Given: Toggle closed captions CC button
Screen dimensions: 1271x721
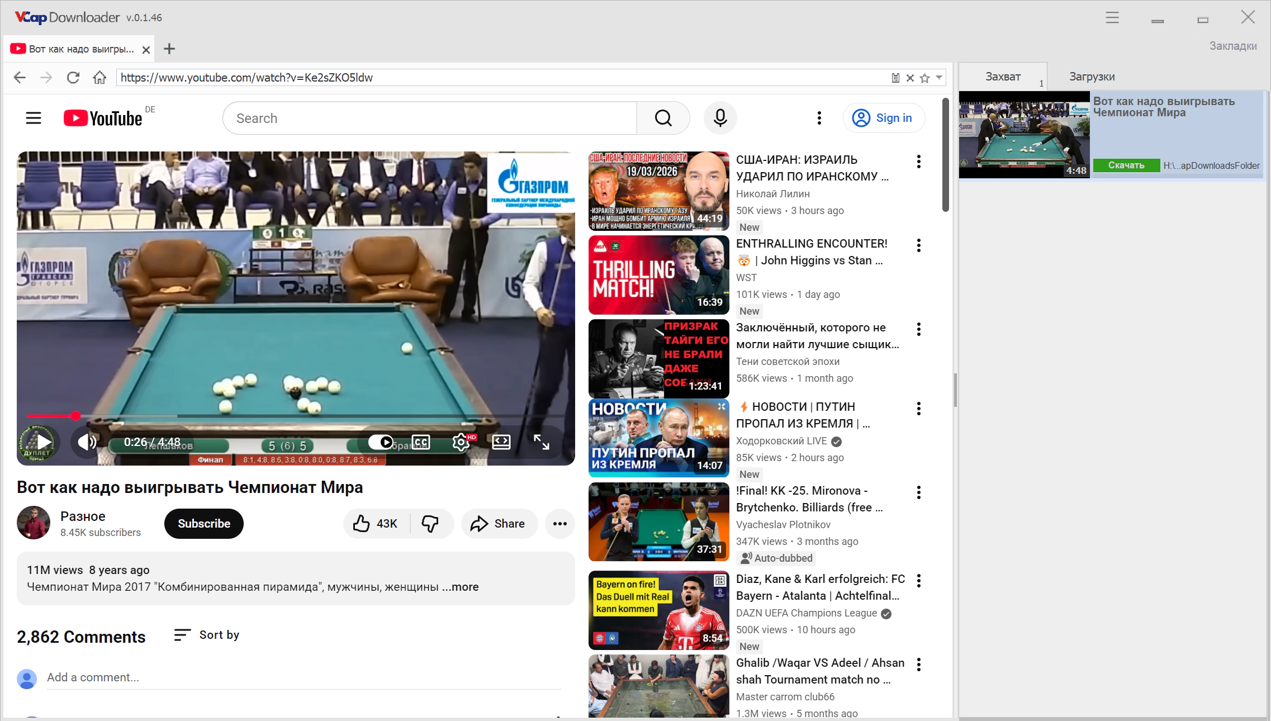Looking at the screenshot, I should 420,442.
